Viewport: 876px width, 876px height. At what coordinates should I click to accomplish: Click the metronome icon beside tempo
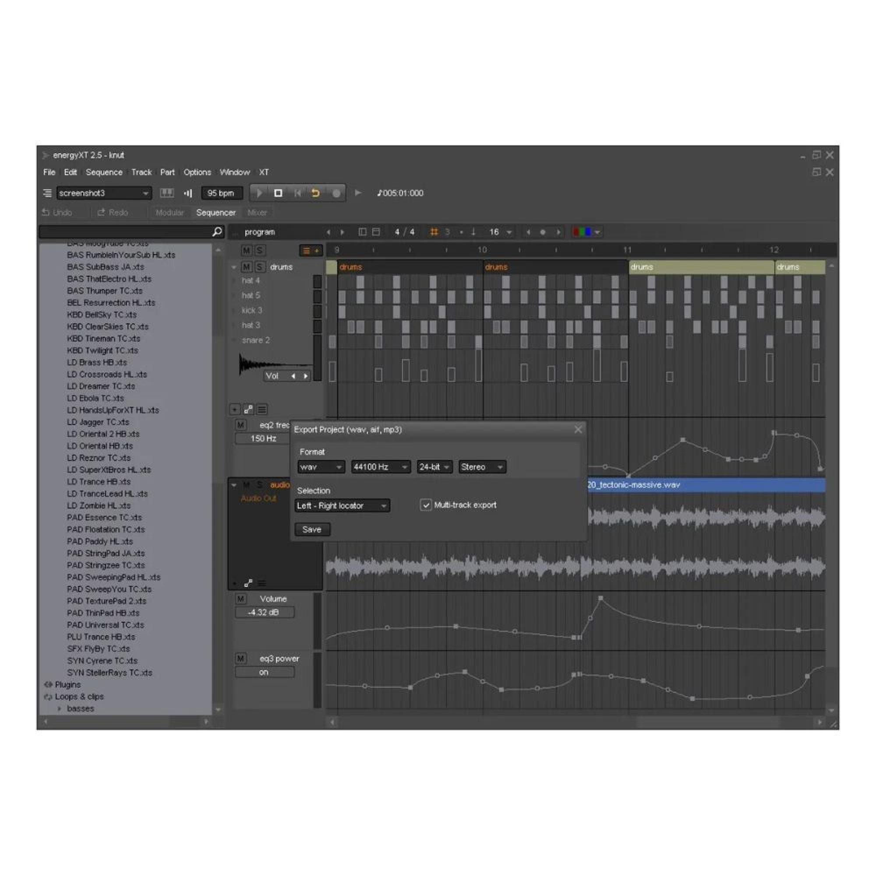pyautogui.click(x=188, y=193)
